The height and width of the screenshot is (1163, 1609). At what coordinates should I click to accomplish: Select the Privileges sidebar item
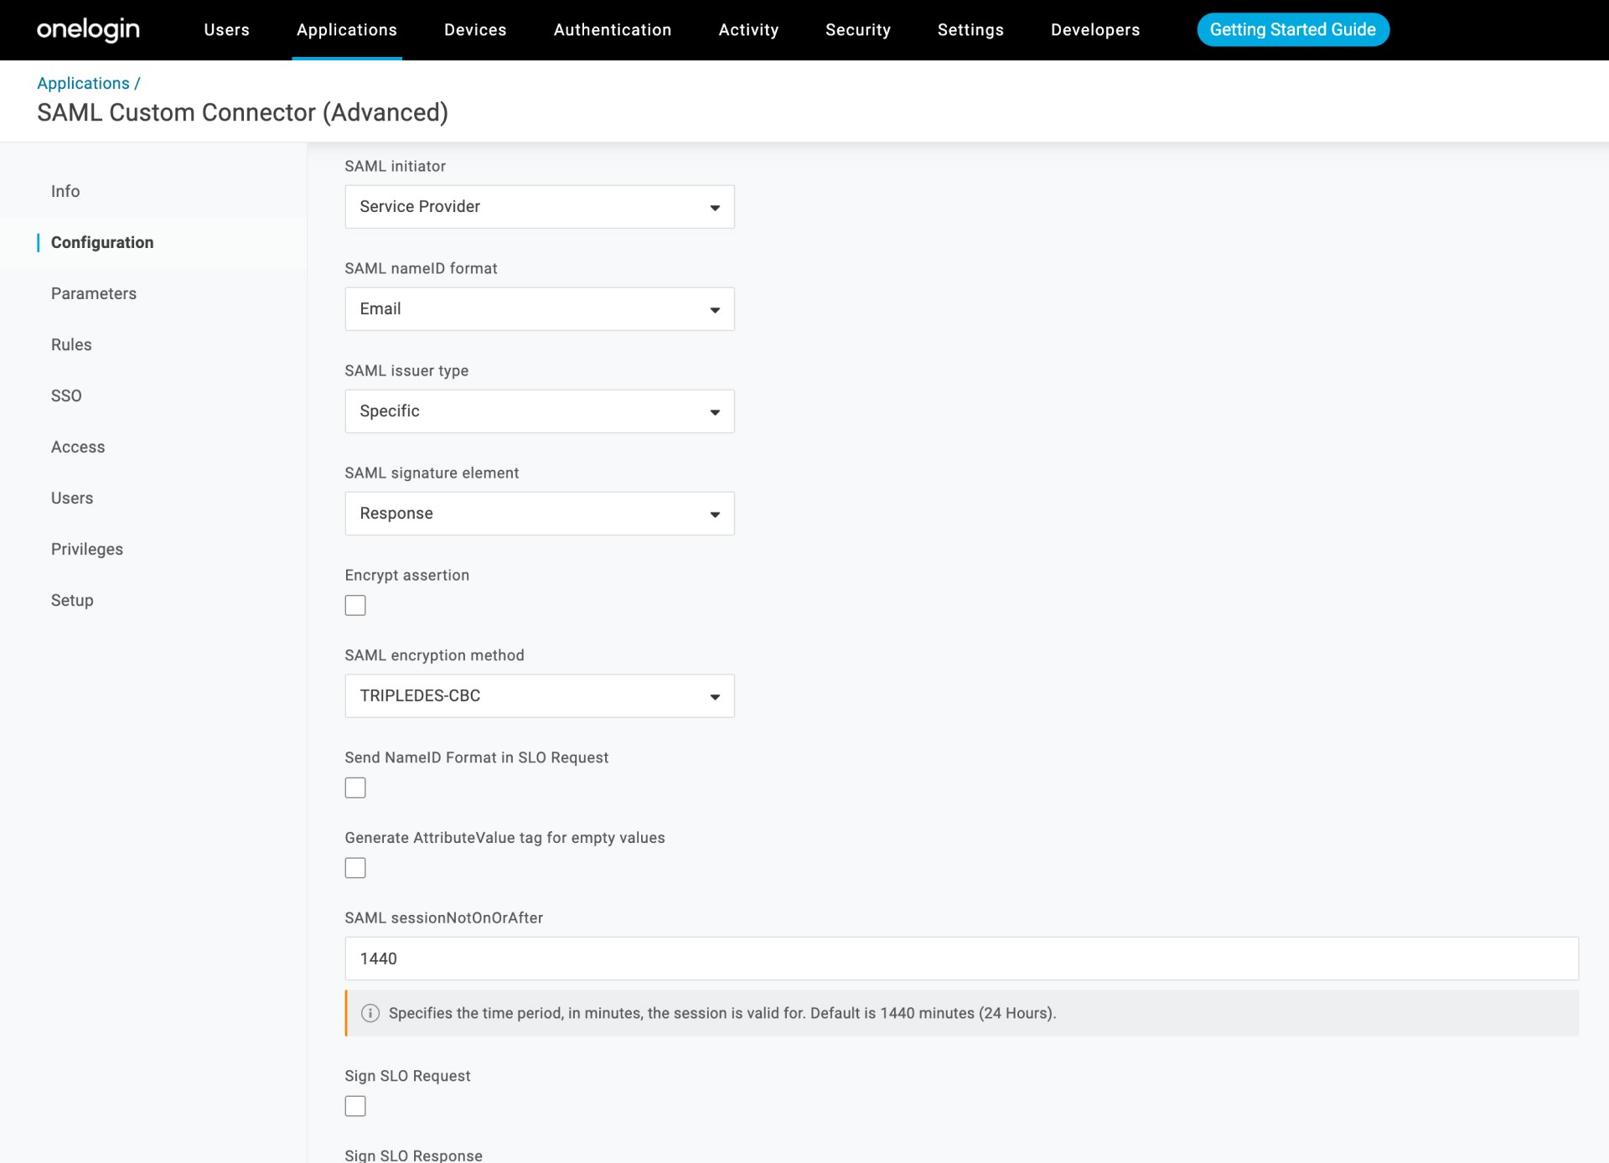click(x=87, y=549)
